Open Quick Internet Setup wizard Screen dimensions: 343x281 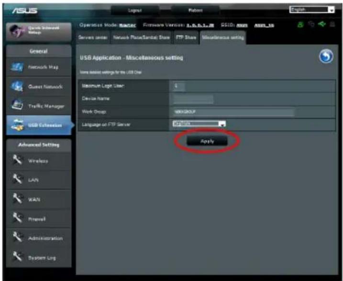39,32
